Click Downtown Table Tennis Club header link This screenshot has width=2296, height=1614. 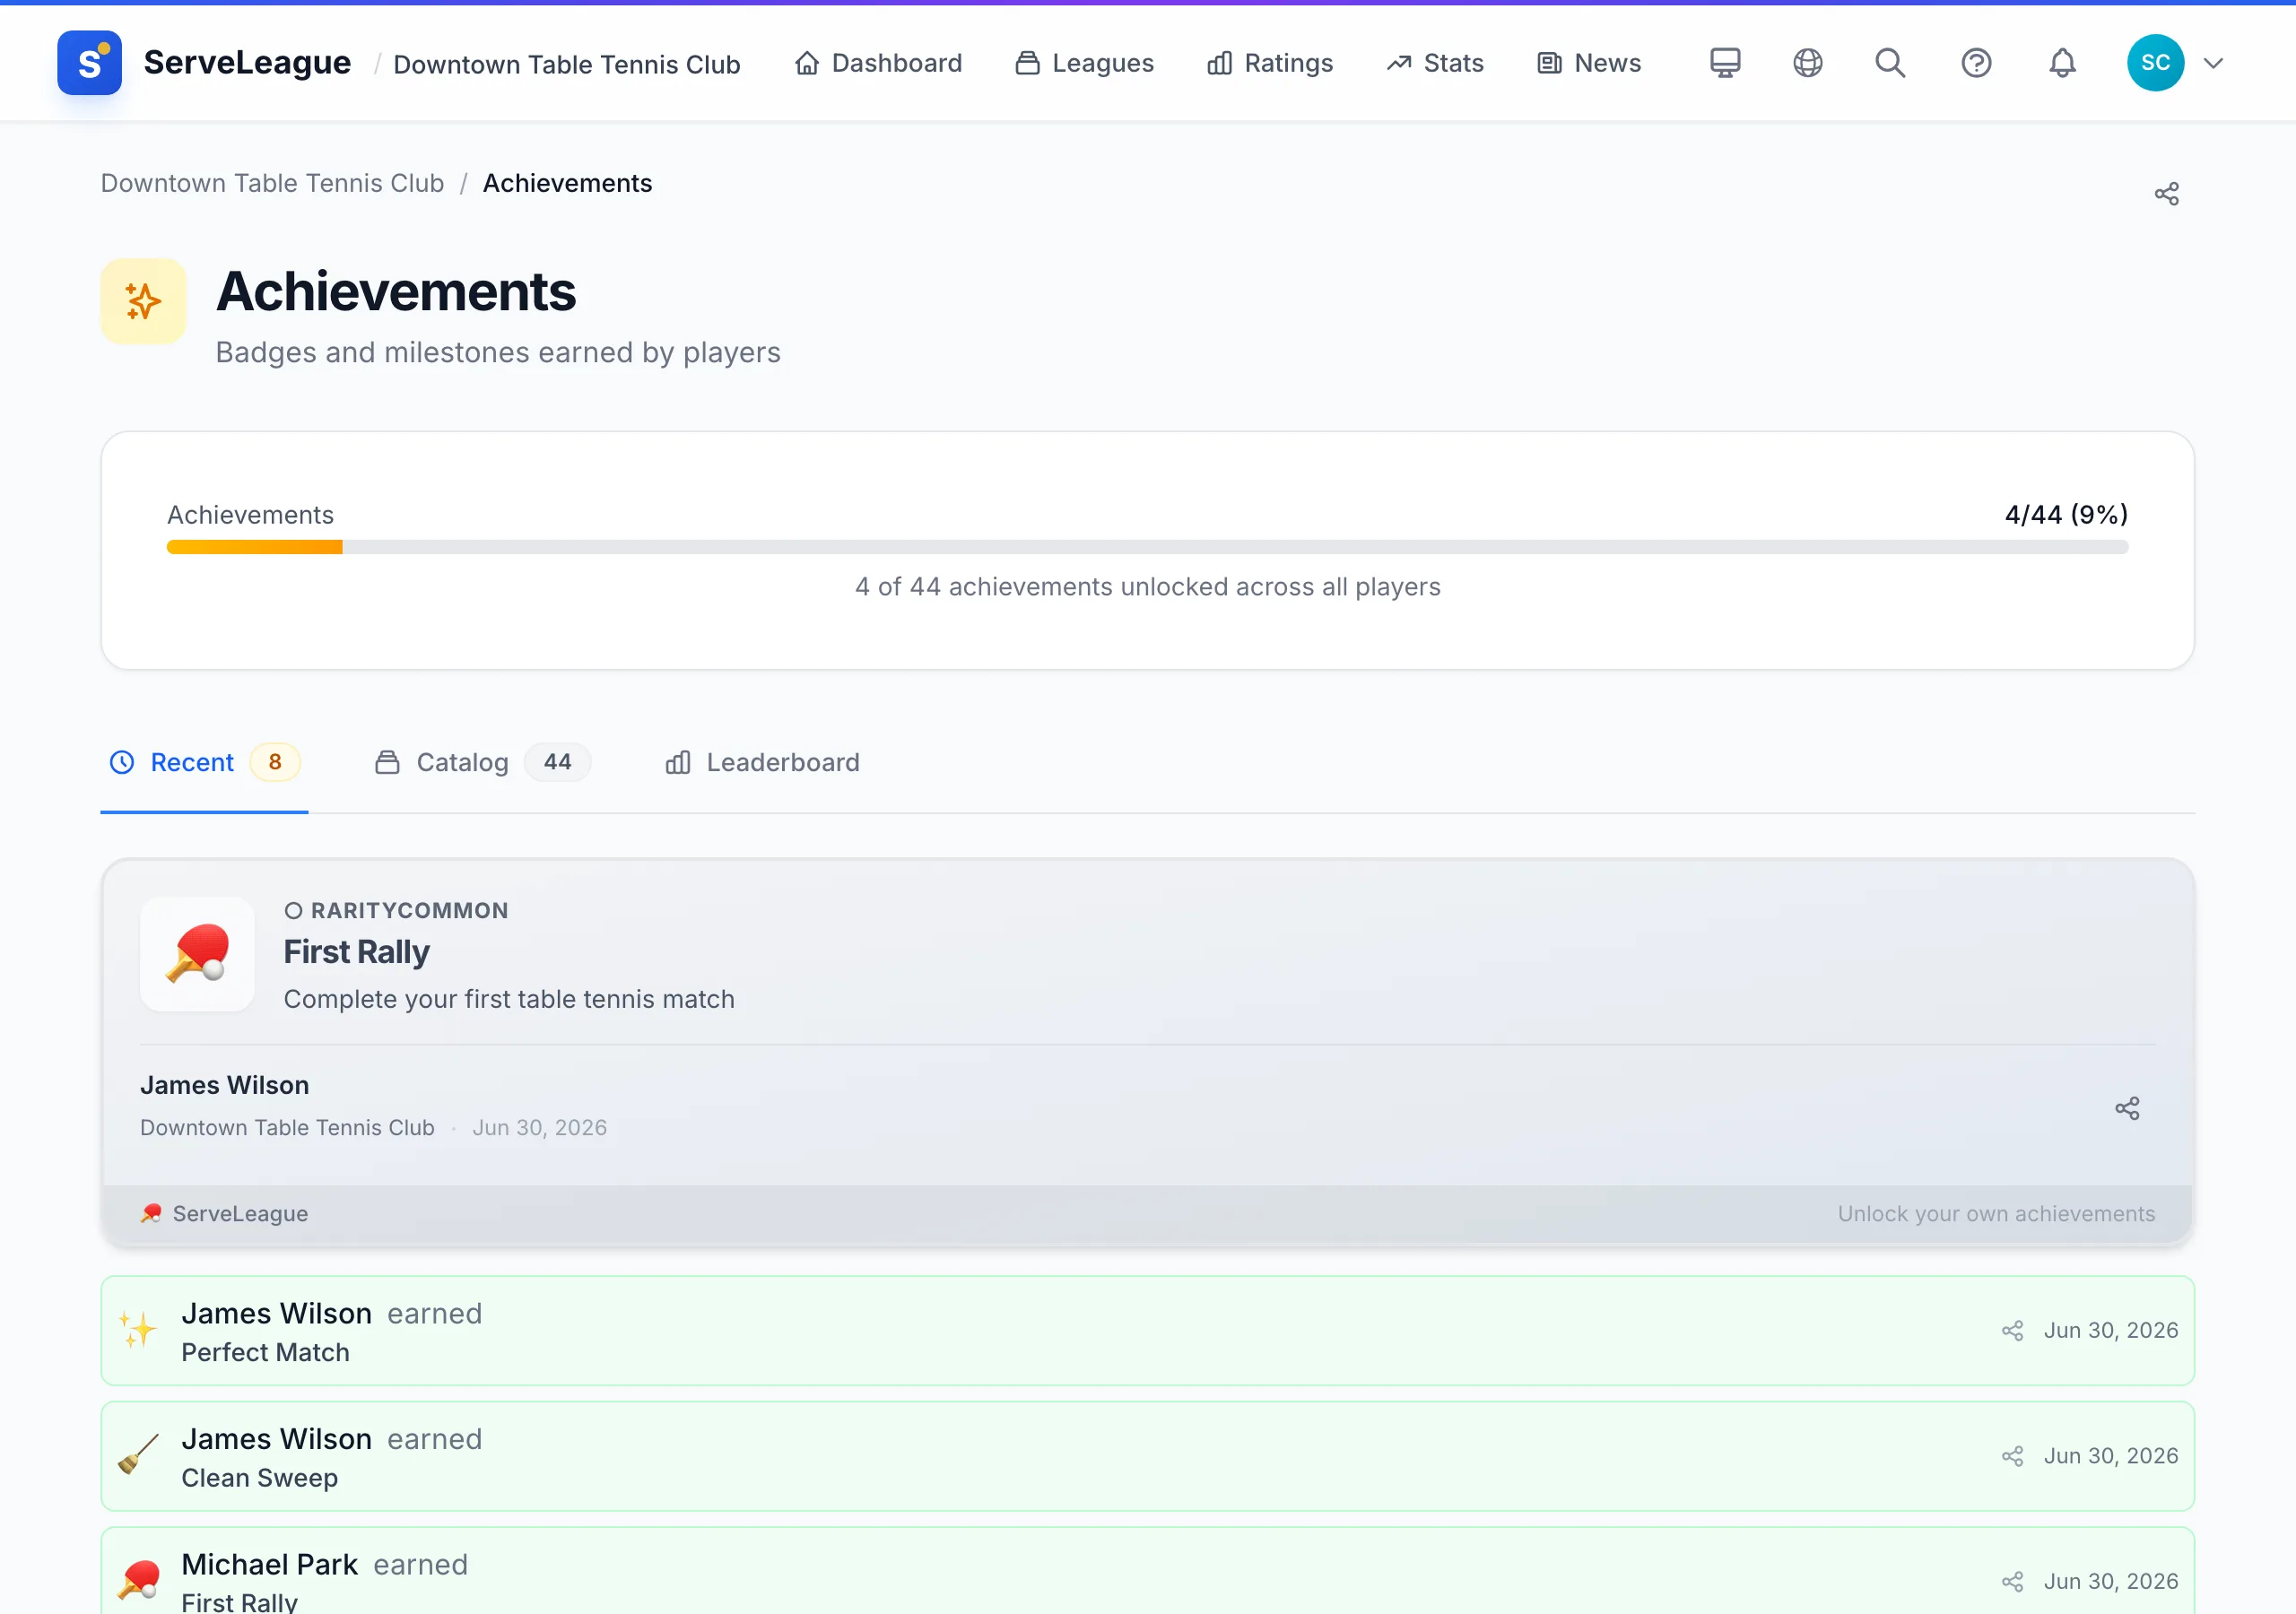(x=567, y=64)
